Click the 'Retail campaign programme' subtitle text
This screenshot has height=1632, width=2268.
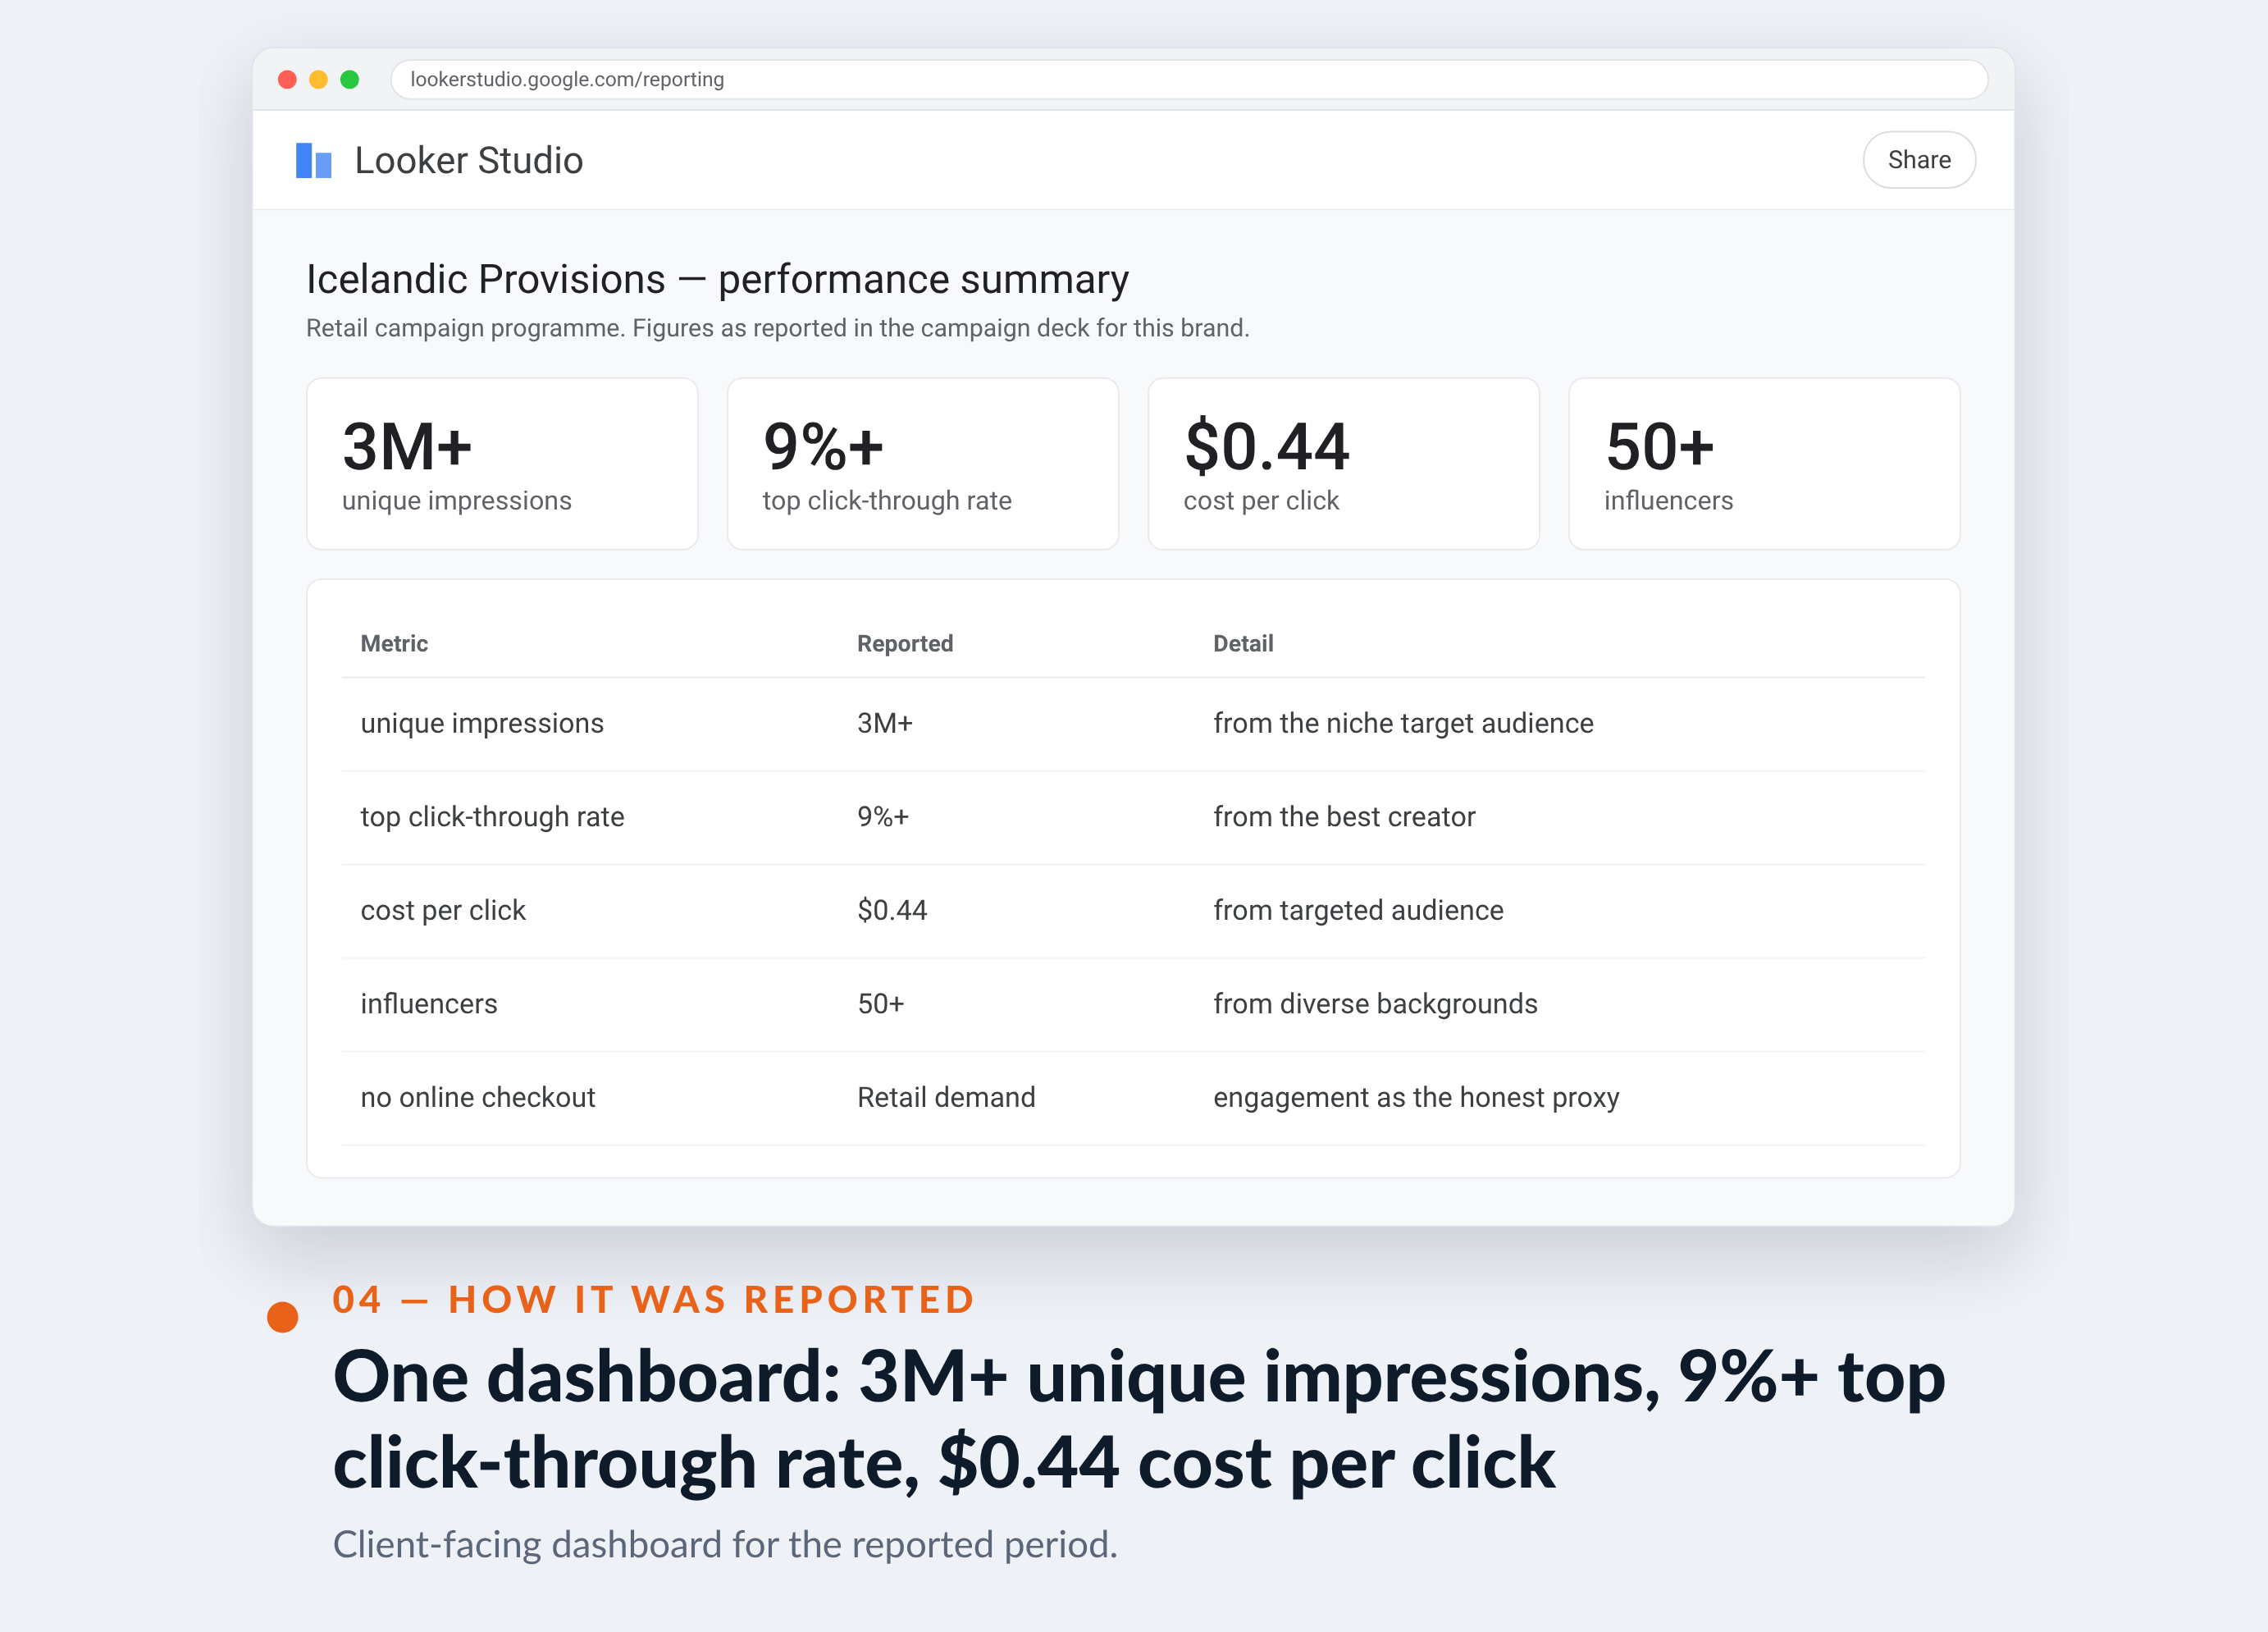click(778, 328)
